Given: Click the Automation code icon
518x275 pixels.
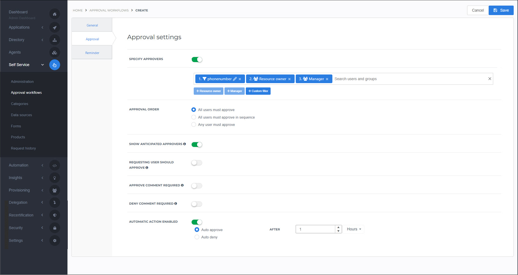Looking at the screenshot, I should tap(55, 165).
